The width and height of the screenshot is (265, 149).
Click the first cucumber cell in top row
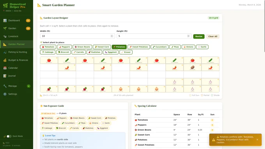[67, 60]
